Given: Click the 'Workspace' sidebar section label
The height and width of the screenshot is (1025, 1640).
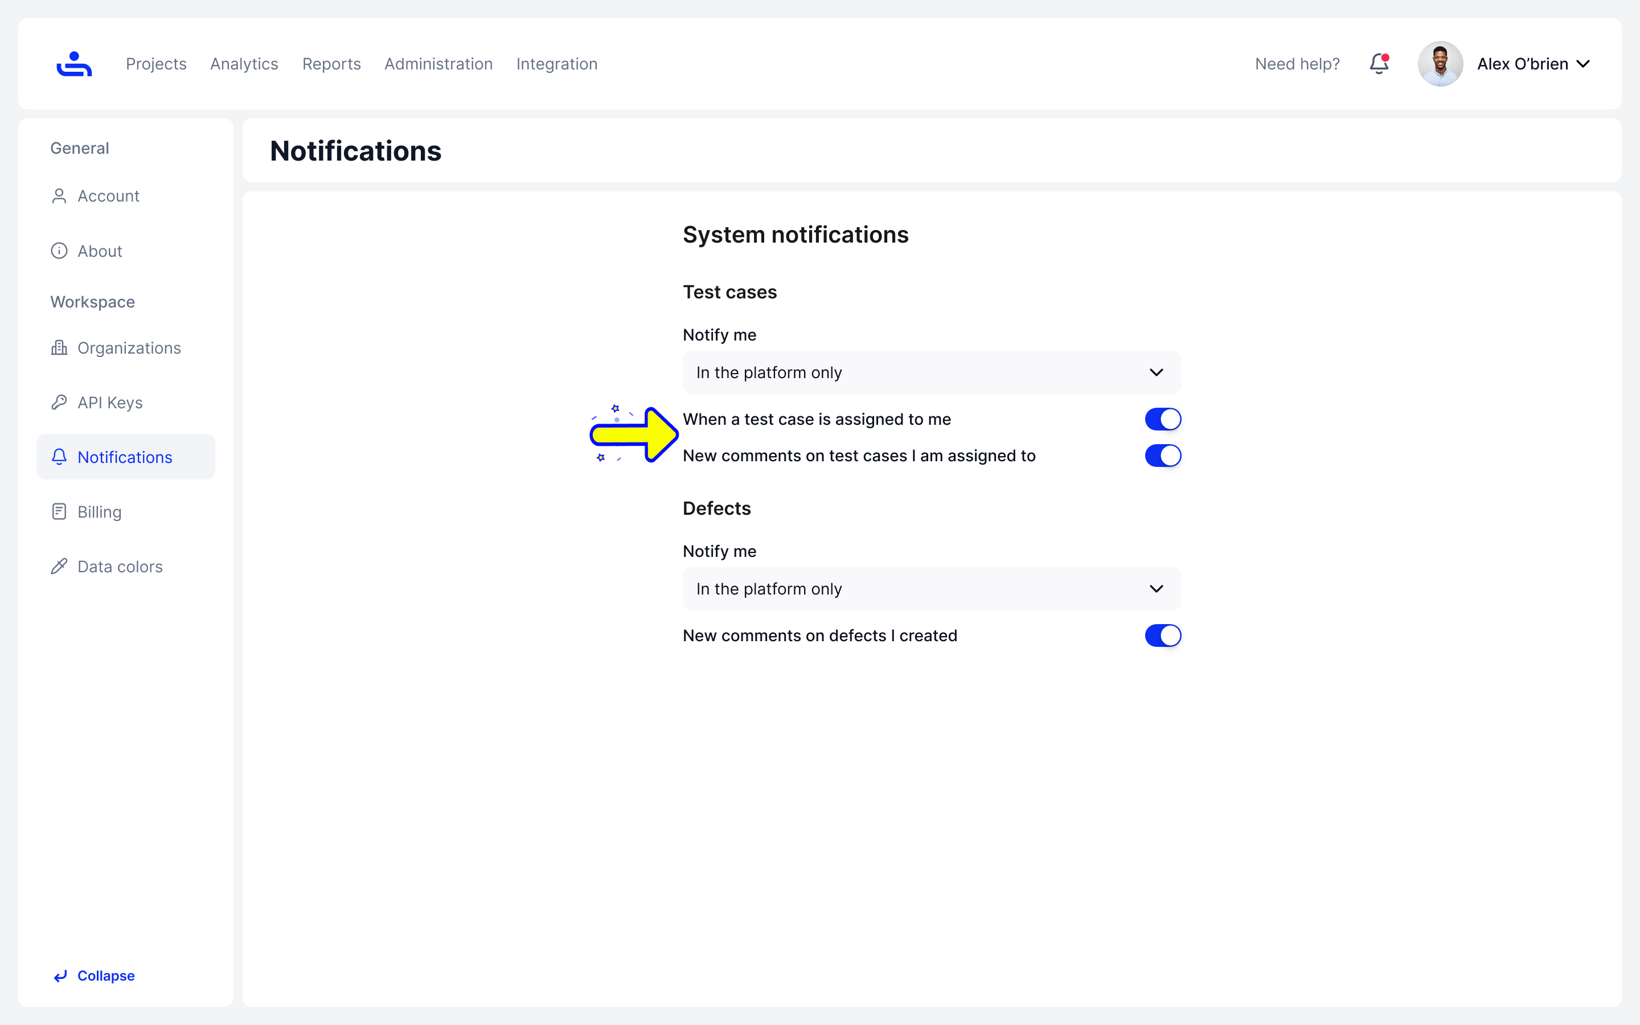Looking at the screenshot, I should pos(93,302).
